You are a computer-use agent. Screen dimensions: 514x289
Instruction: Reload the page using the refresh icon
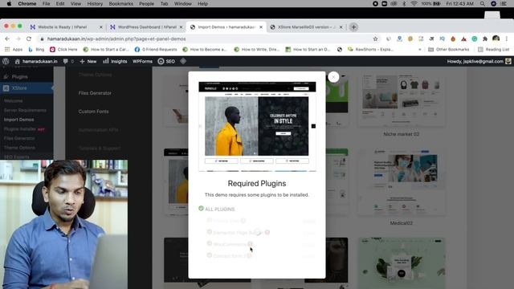tap(29, 39)
